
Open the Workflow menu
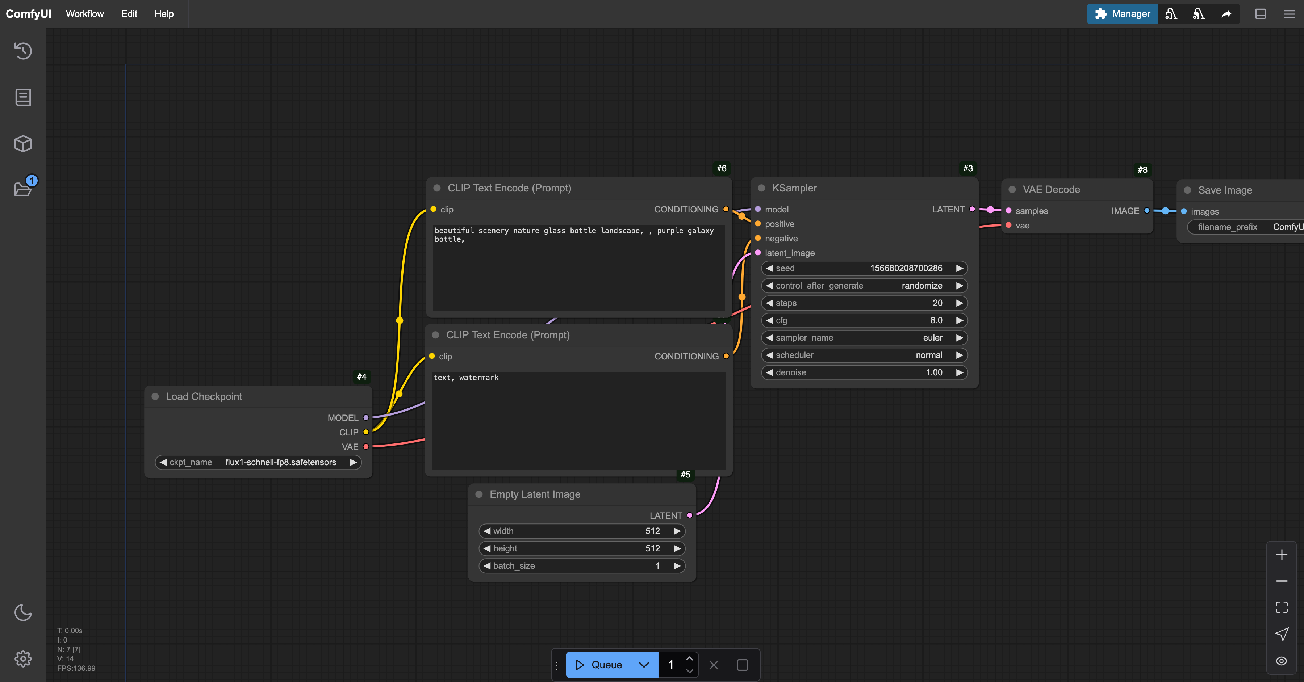point(84,14)
